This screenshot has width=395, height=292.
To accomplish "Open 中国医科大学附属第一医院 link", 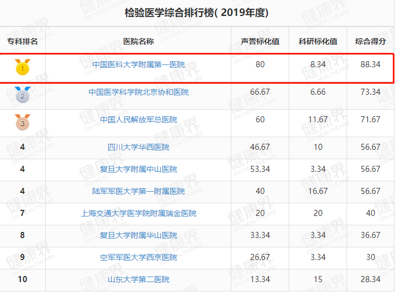I will (138, 64).
